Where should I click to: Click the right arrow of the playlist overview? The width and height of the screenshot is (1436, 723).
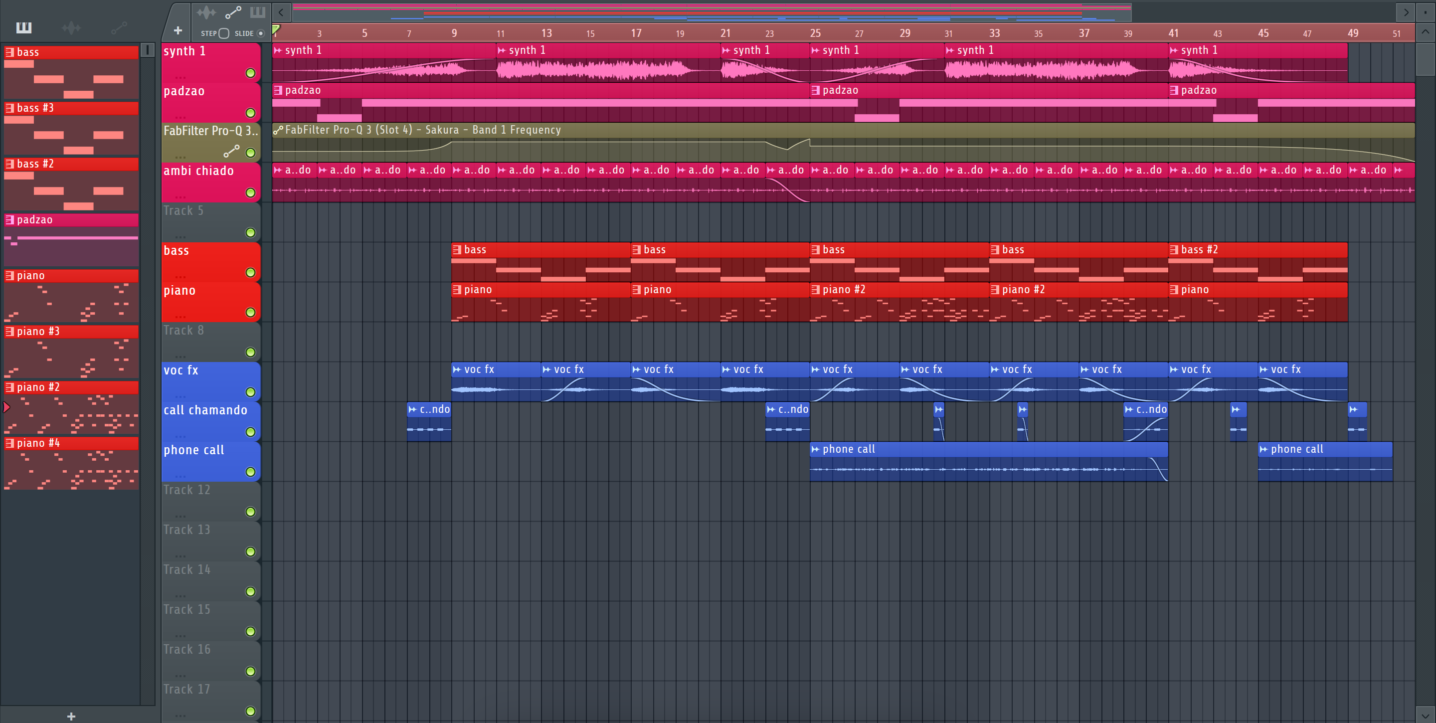click(x=1406, y=12)
